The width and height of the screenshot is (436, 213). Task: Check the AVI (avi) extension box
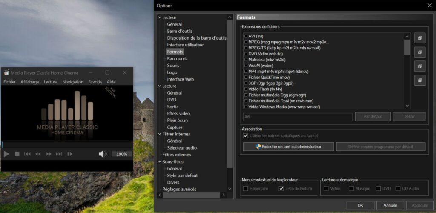pyautogui.click(x=246, y=36)
